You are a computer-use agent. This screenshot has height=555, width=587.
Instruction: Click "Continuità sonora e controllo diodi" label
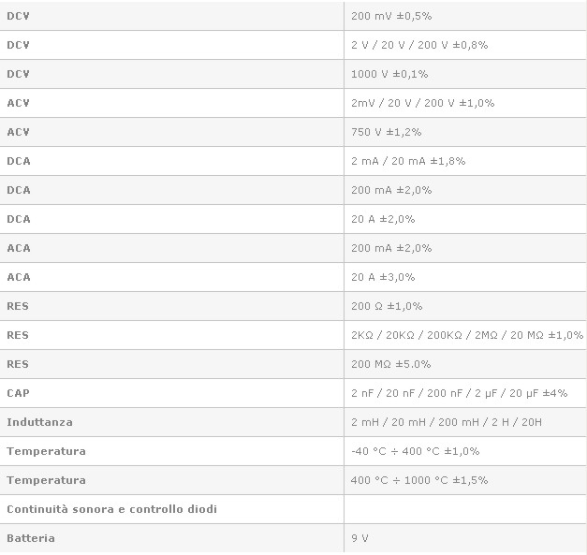111,509
